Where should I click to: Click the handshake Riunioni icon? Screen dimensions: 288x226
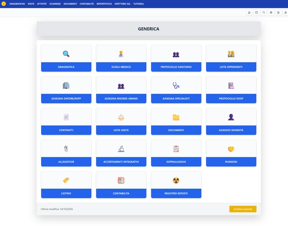coord(231,149)
